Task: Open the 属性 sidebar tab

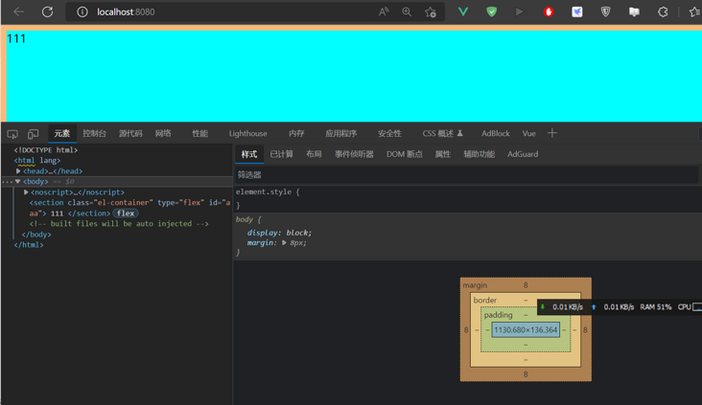Action: coord(442,154)
